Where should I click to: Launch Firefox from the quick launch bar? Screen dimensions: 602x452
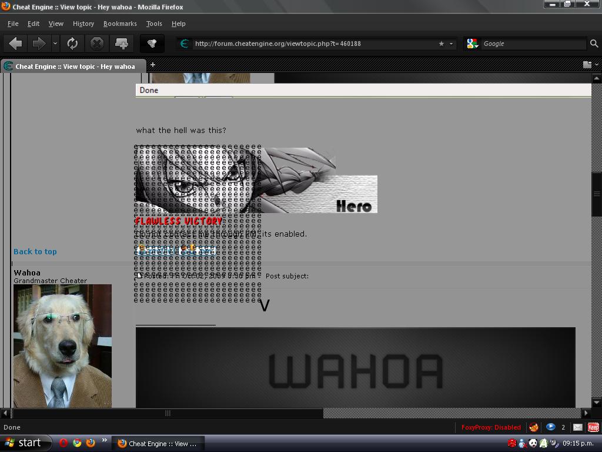91,443
